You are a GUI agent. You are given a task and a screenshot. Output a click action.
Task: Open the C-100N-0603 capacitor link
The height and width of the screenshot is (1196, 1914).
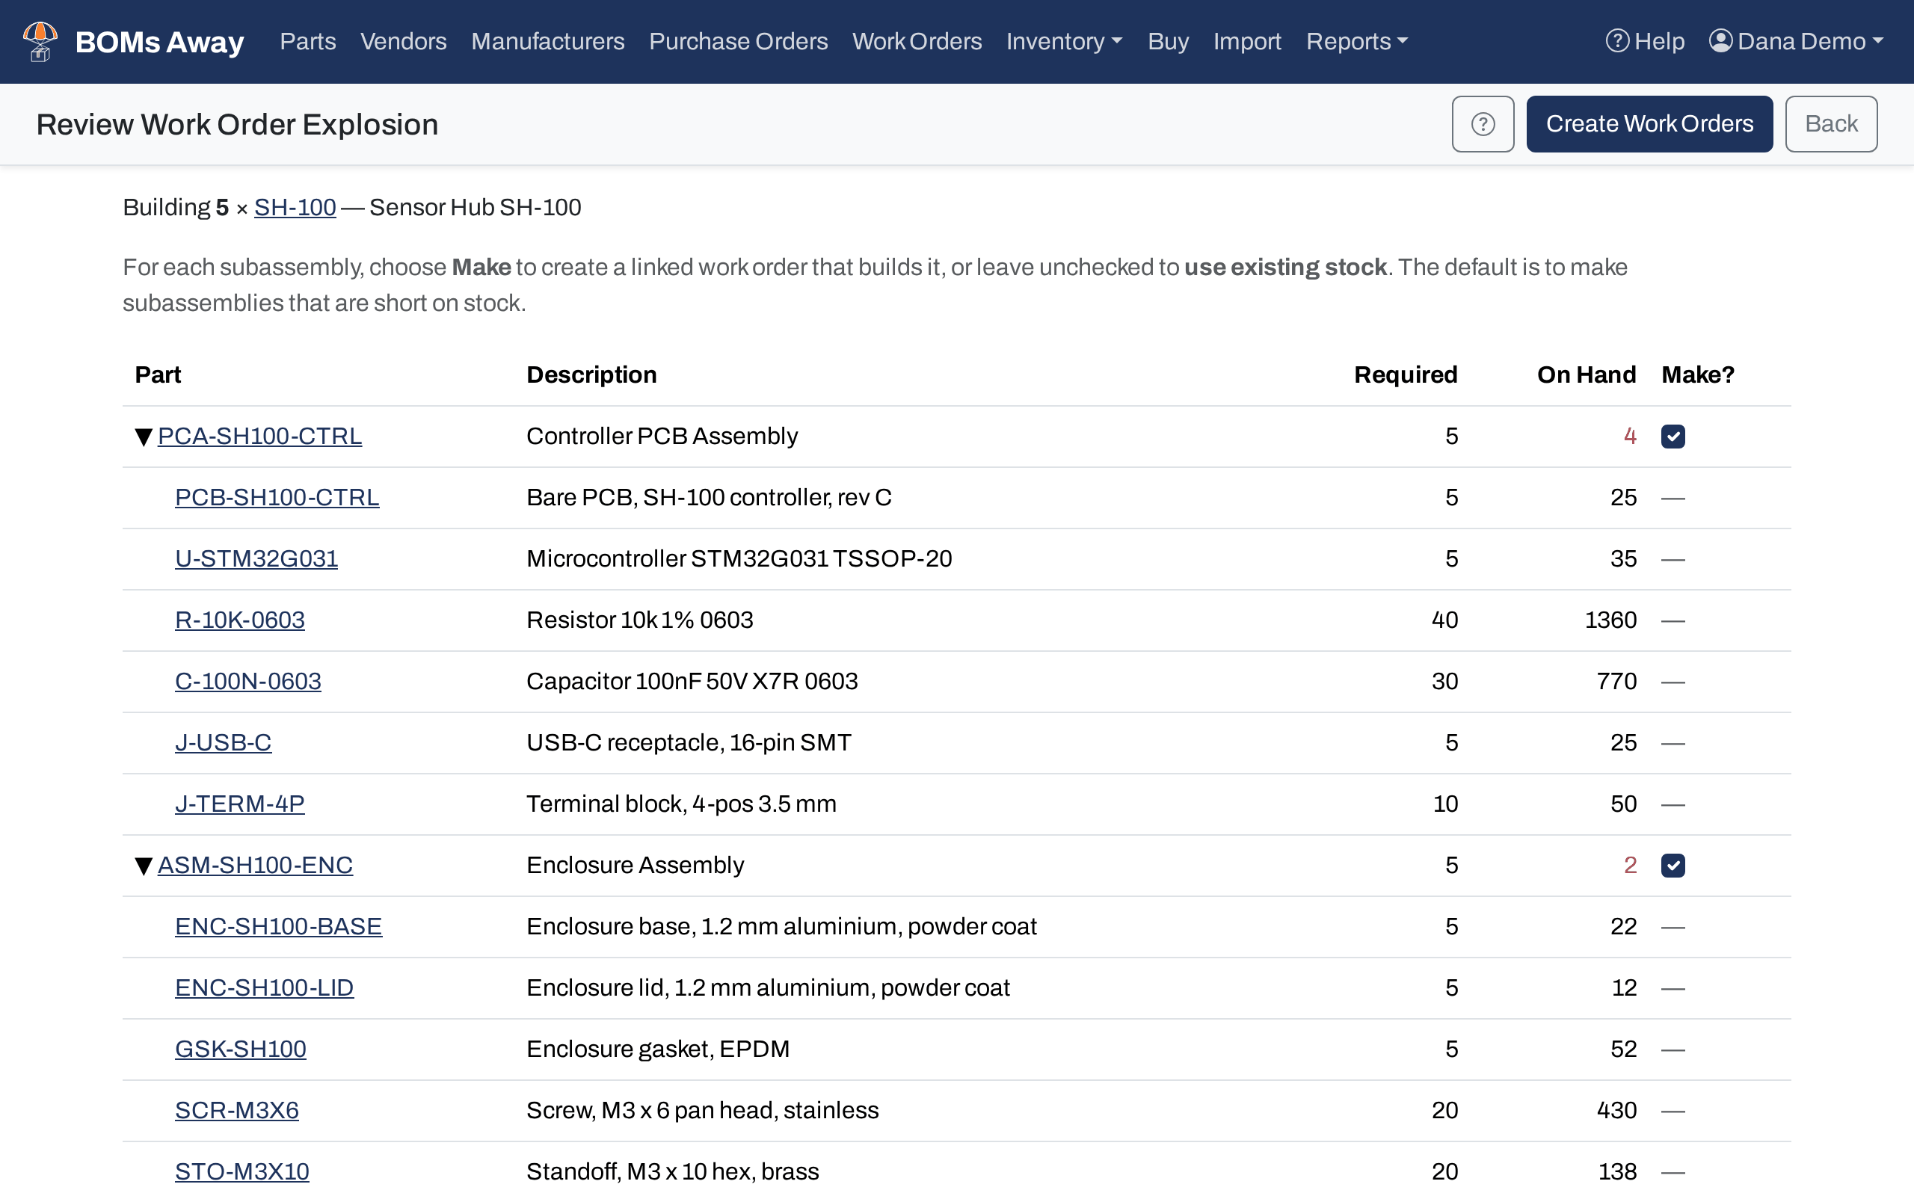(247, 681)
